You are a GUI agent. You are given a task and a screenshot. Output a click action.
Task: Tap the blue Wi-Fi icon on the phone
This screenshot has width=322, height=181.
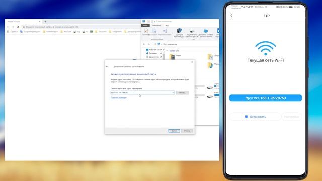point(266,48)
